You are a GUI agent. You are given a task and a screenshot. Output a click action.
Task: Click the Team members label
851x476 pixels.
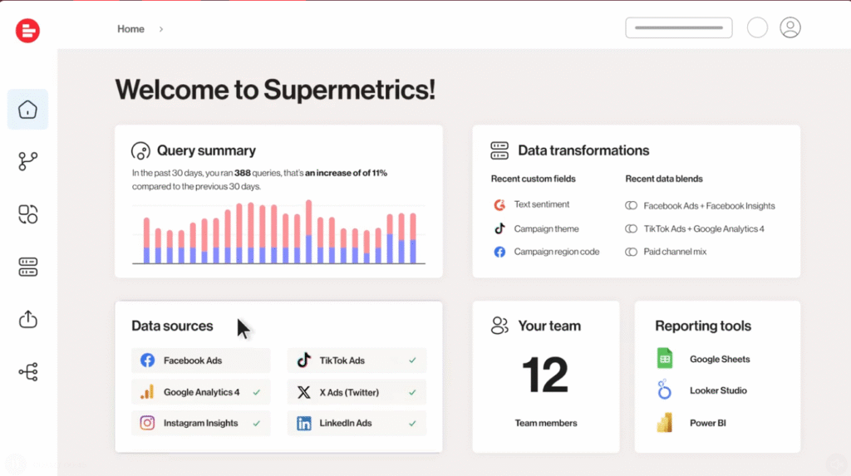pos(546,424)
